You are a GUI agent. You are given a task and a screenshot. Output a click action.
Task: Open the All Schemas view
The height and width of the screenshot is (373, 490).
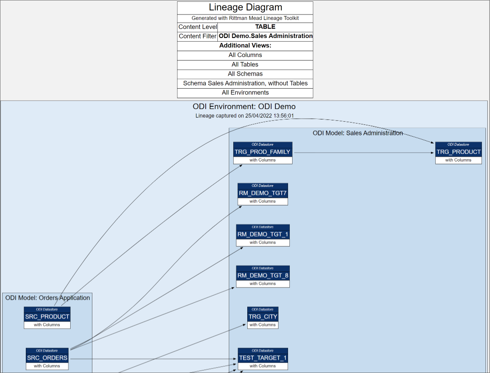(x=245, y=74)
